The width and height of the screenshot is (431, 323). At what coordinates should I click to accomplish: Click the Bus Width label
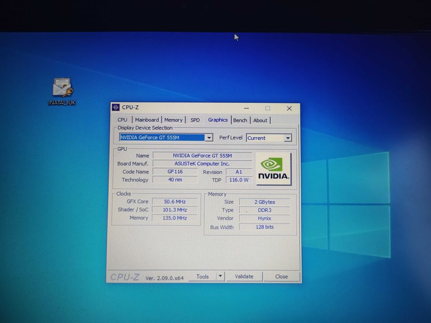click(x=222, y=227)
